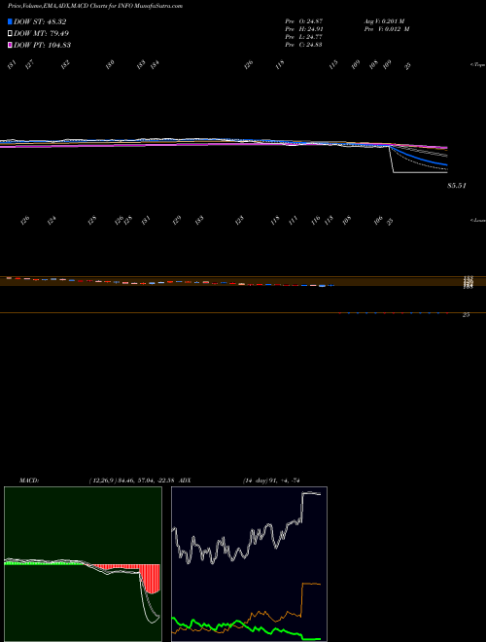Click the ADX heading label
The image size is (486, 642).
pos(186,481)
